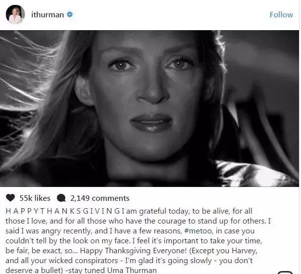Click the blue verified badge
This screenshot has height=274, width=301.
(70, 14)
